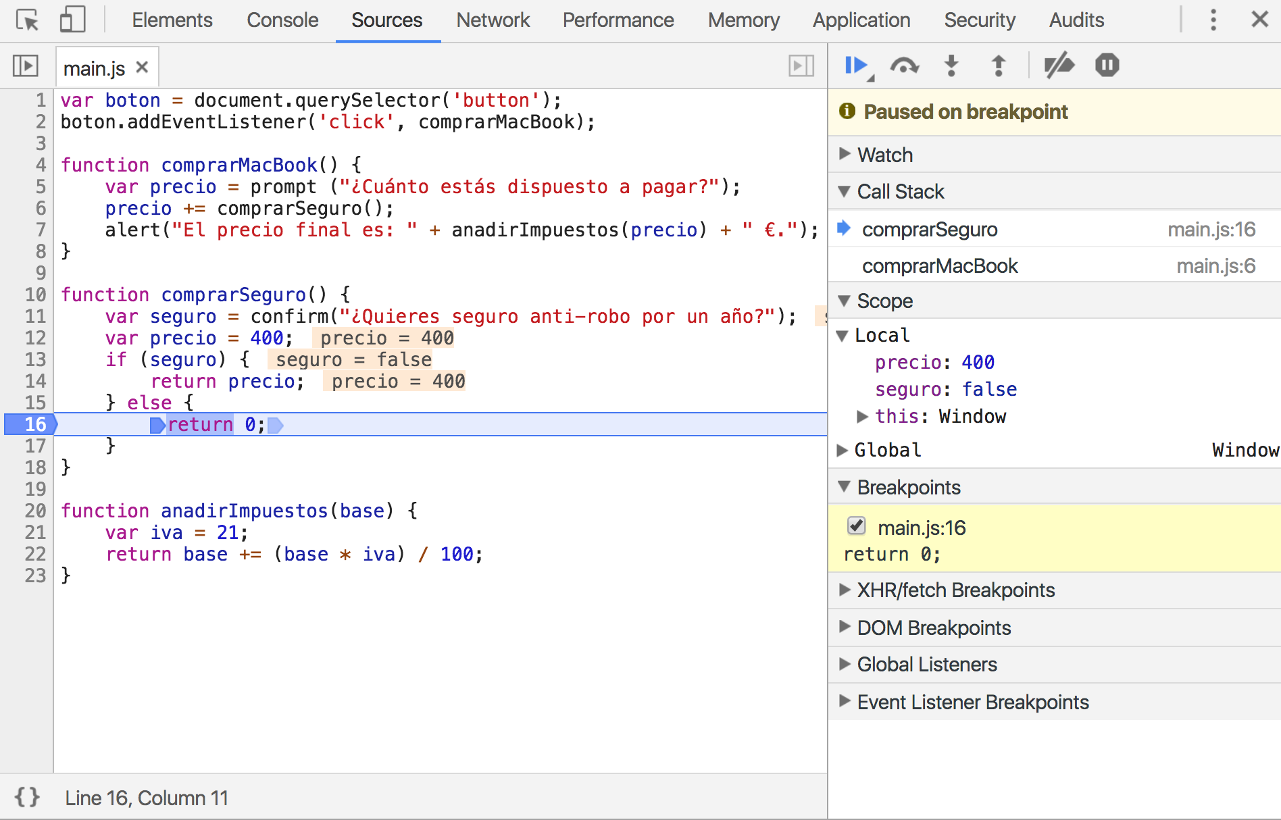Collapse the Scope section
This screenshot has width=1281, height=820.
pyautogui.click(x=1054, y=301)
